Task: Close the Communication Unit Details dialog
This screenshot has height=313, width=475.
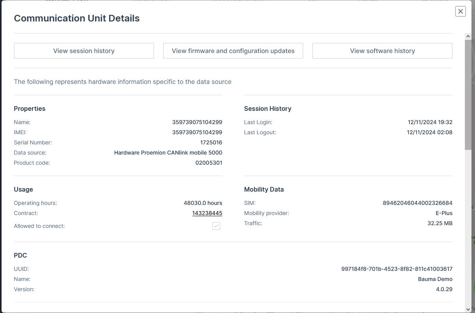Action: (460, 11)
